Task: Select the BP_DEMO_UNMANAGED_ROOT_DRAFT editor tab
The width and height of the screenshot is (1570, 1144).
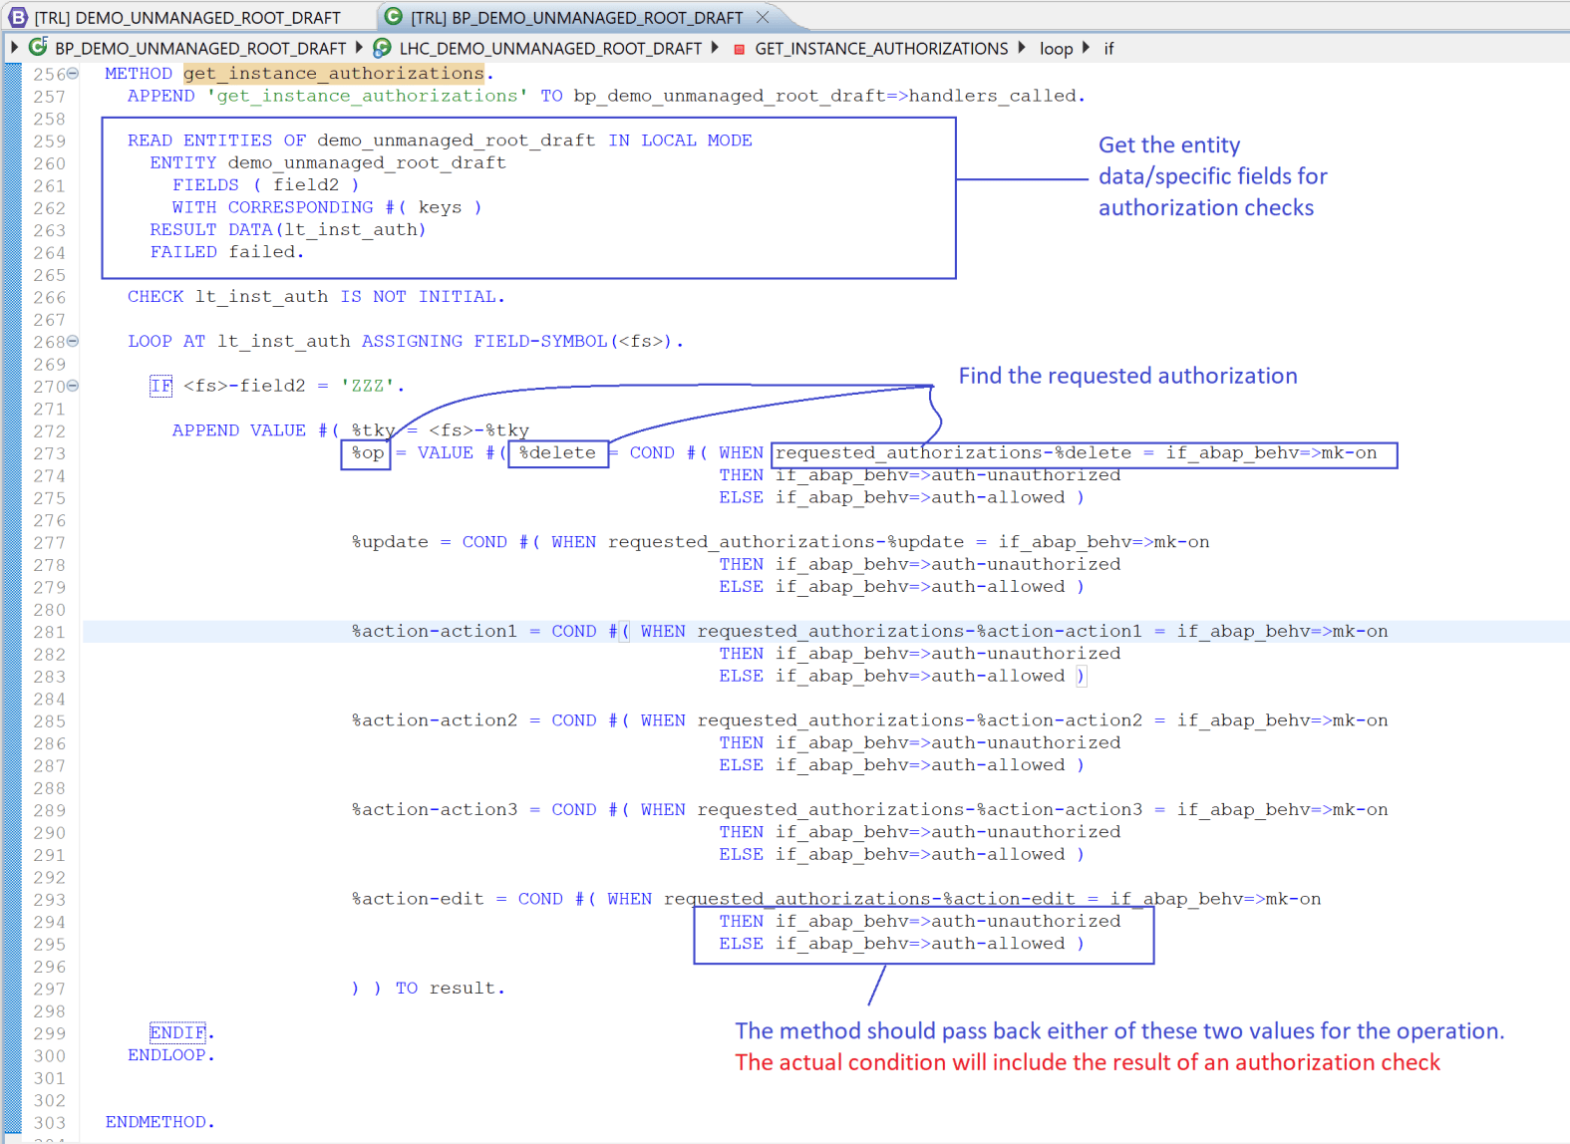Action: click(x=576, y=18)
